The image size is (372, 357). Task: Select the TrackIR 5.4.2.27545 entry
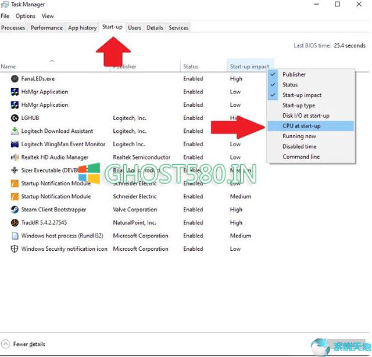coord(44,222)
